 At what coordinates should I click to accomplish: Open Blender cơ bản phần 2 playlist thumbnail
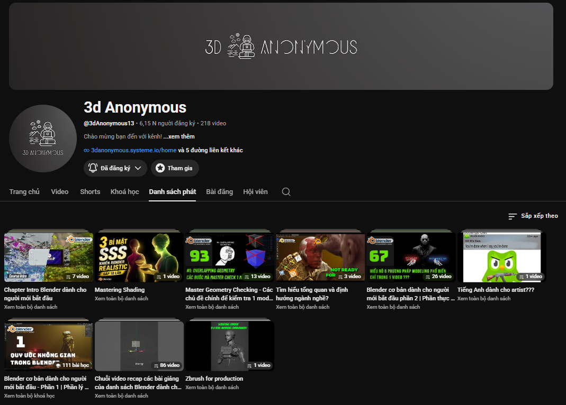pos(411,257)
